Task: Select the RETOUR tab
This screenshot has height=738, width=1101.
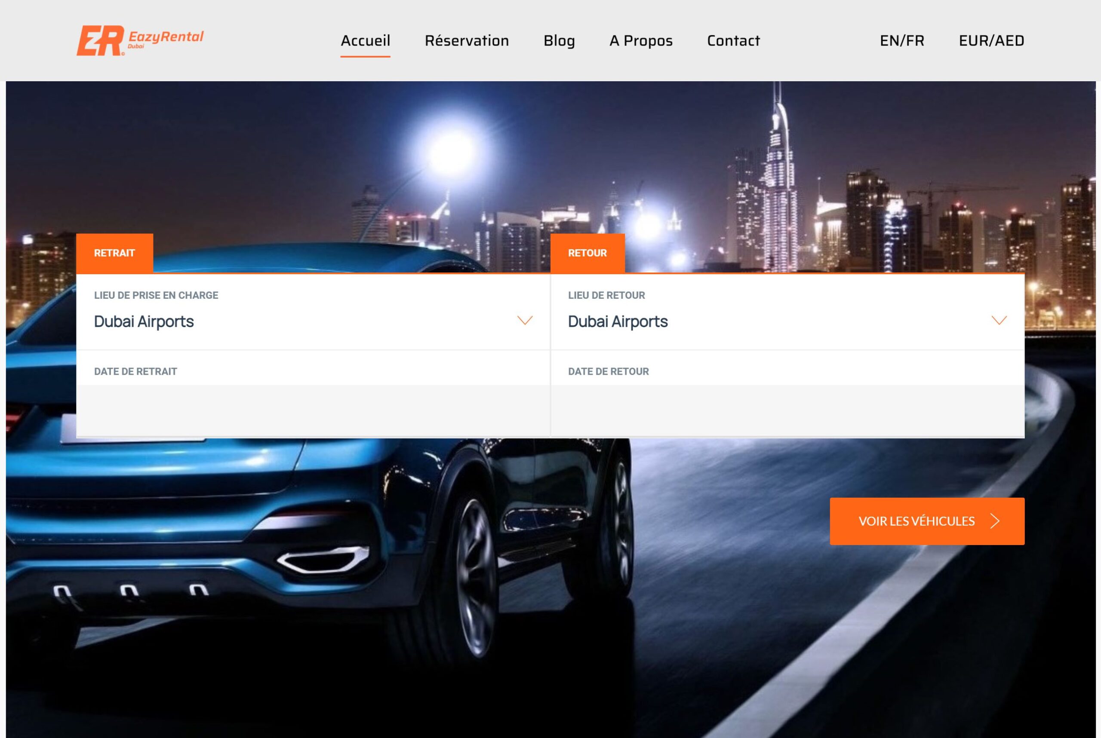Action: pos(588,253)
